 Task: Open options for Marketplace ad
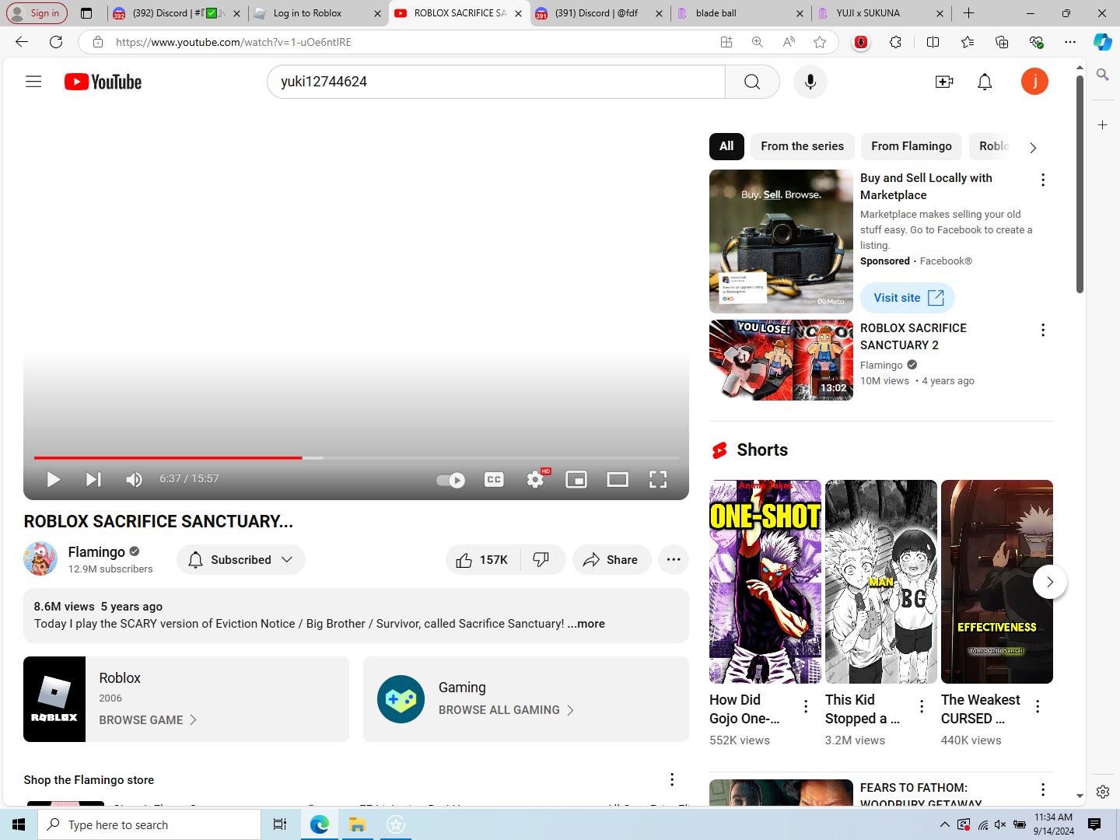[x=1043, y=180]
